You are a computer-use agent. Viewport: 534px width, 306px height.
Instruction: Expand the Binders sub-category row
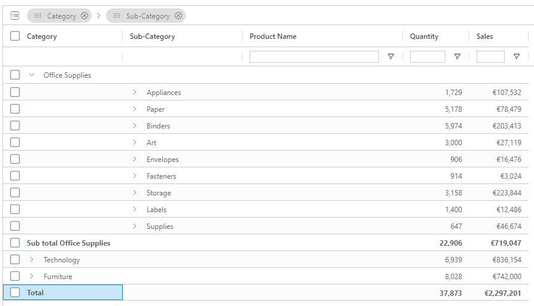click(x=135, y=126)
